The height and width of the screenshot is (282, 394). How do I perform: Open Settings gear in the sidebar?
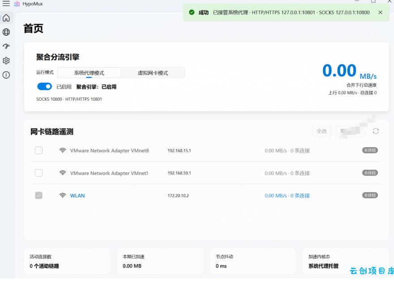pyautogui.click(x=6, y=60)
